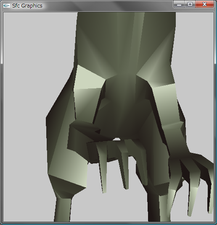
Task: Maximize the Sfc Graphics window
Action: [190, 5]
